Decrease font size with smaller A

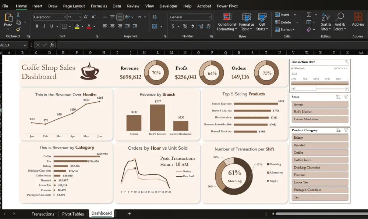(x=93, y=17)
